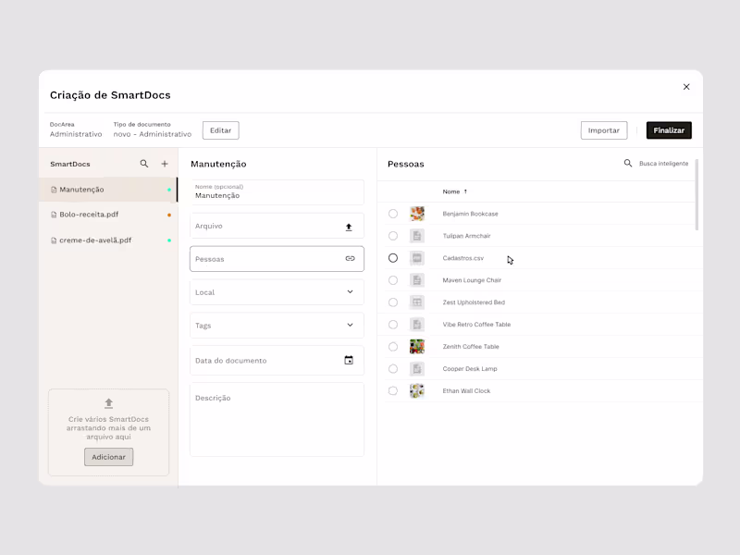Select the Cadastros.csv radio button
Screen dimensions: 740x555
pos(393,258)
